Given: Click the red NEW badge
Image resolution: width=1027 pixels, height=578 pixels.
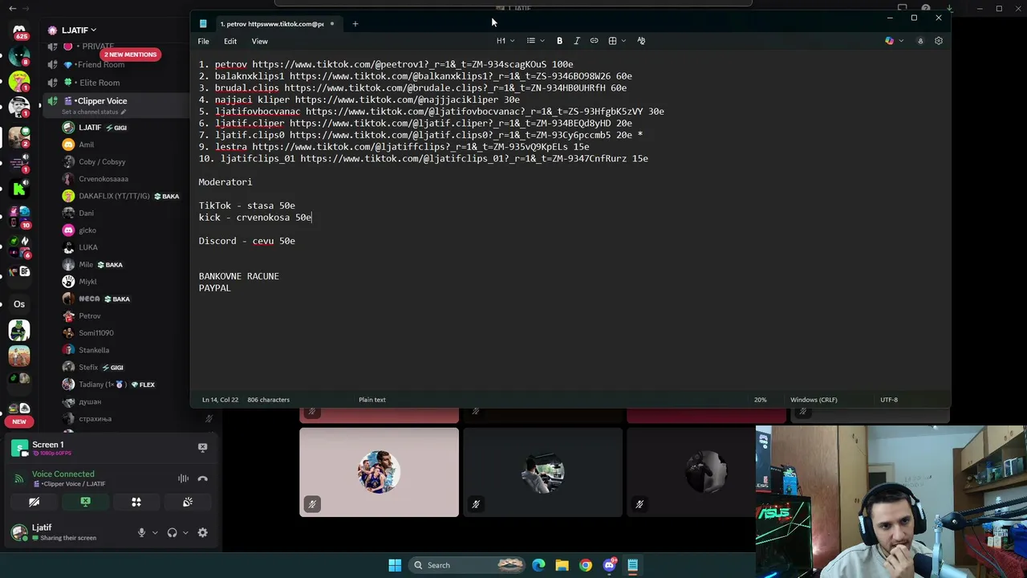Looking at the screenshot, I should [x=19, y=421].
